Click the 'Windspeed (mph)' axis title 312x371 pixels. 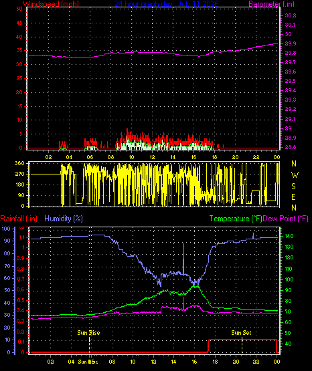[51, 4]
